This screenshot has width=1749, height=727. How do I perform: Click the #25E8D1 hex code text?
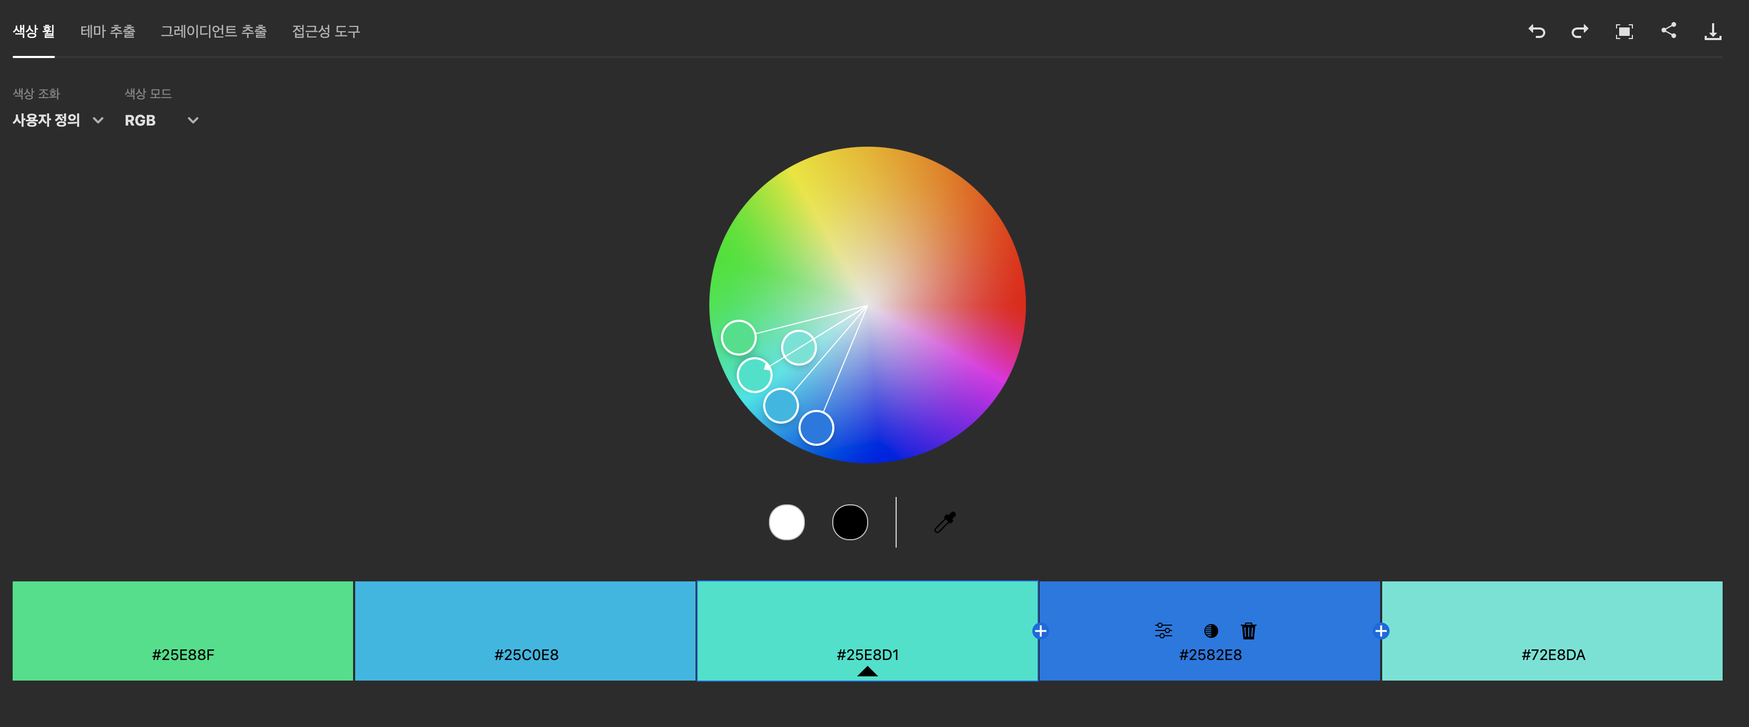(x=867, y=654)
